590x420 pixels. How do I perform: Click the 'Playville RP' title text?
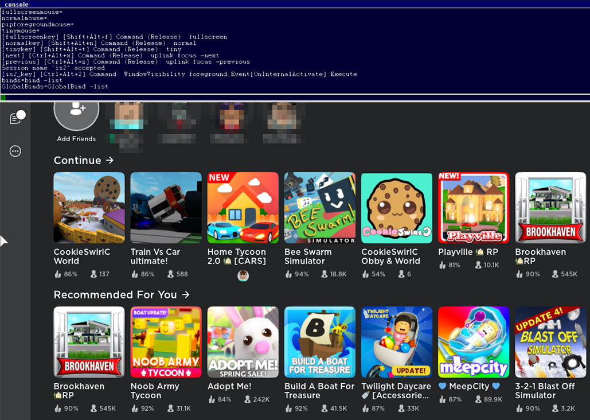[x=468, y=252]
